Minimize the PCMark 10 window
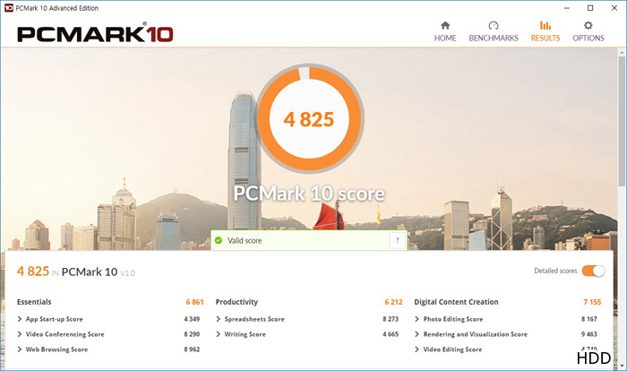The height and width of the screenshot is (371, 627). point(567,8)
